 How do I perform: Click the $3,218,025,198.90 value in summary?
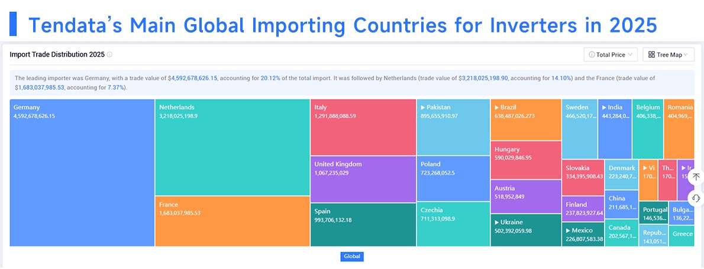click(x=483, y=78)
